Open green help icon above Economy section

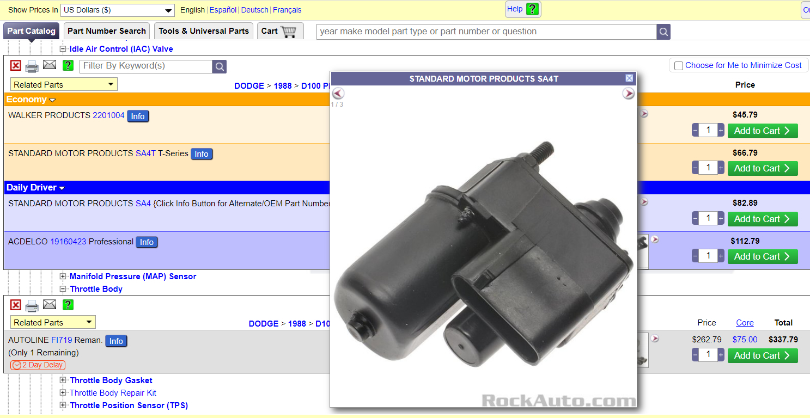pyautogui.click(x=68, y=66)
